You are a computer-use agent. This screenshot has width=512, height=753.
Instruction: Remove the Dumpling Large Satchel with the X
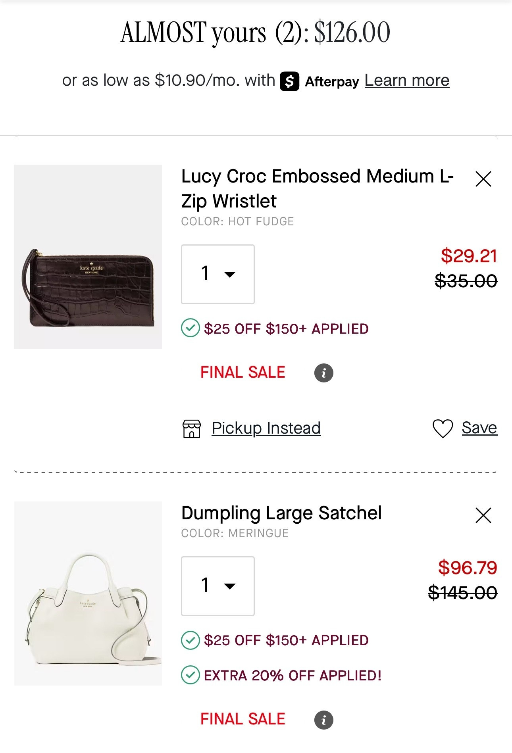pyautogui.click(x=483, y=515)
